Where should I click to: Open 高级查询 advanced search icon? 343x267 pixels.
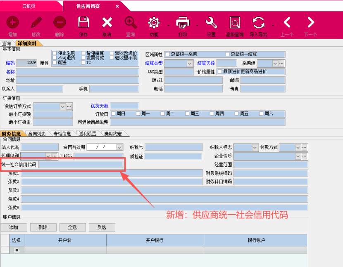[235, 23]
